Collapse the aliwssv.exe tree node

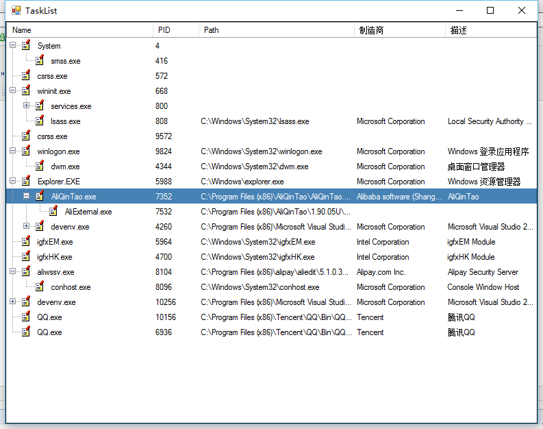click(13, 271)
